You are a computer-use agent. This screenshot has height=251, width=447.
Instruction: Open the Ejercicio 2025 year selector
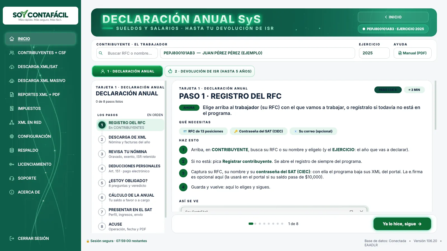click(x=374, y=53)
